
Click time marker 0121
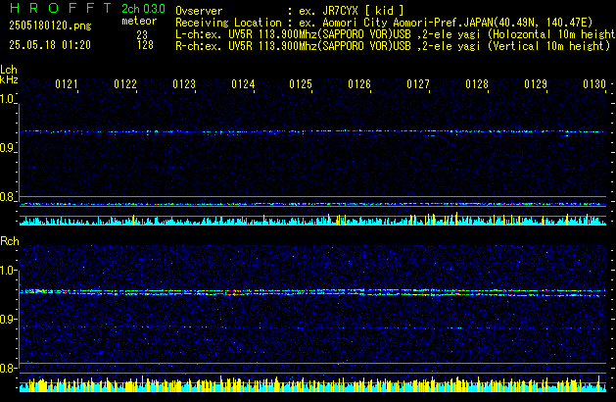(x=67, y=84)
